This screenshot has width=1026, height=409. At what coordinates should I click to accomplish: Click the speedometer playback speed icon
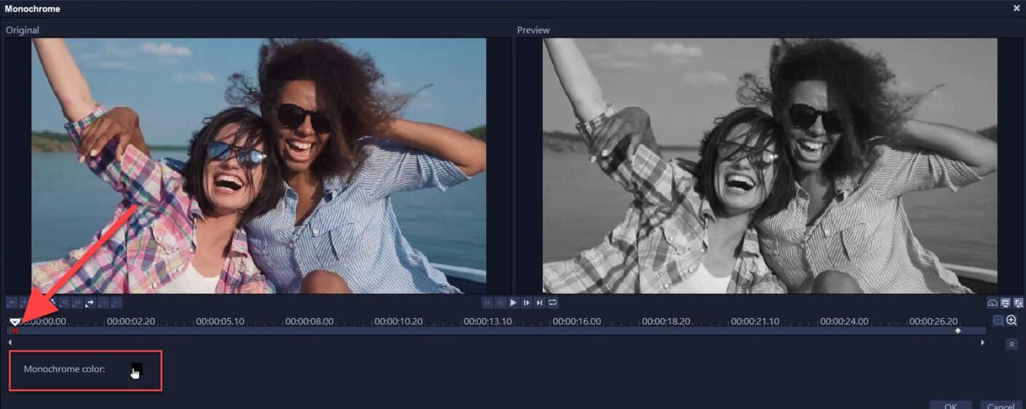coord(993,303)
